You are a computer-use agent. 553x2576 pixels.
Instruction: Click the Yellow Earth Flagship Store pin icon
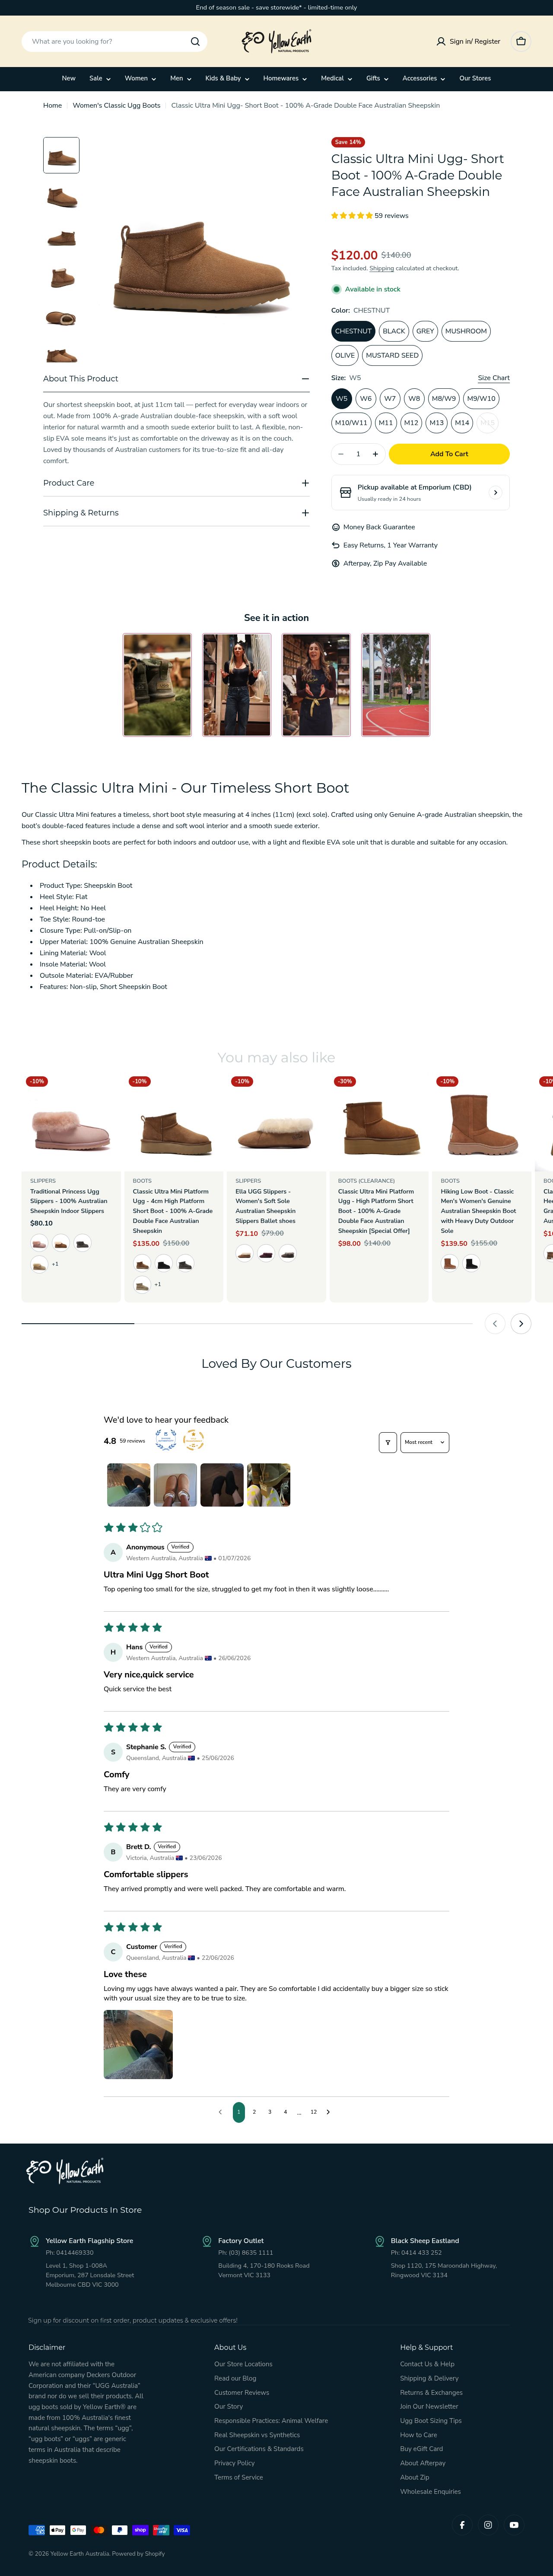35,2241
